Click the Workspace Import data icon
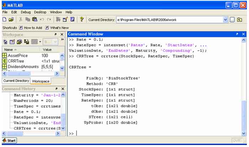249x147 pixels. pyautogui.click(x=19, y=42)
